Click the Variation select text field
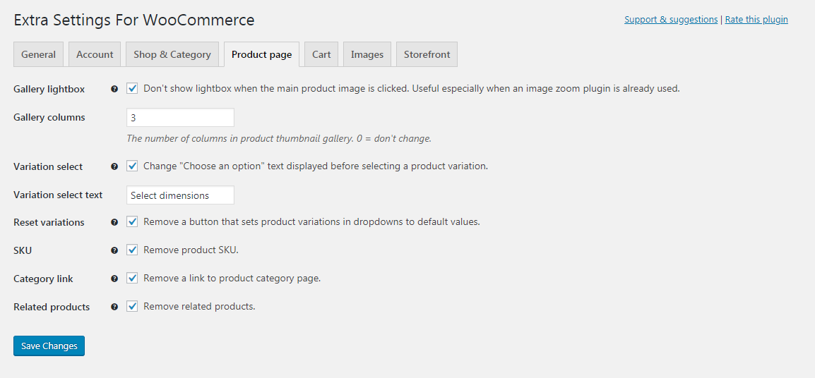Image resolution: width=815 pixels, height=378 pixels. [180, 195]
